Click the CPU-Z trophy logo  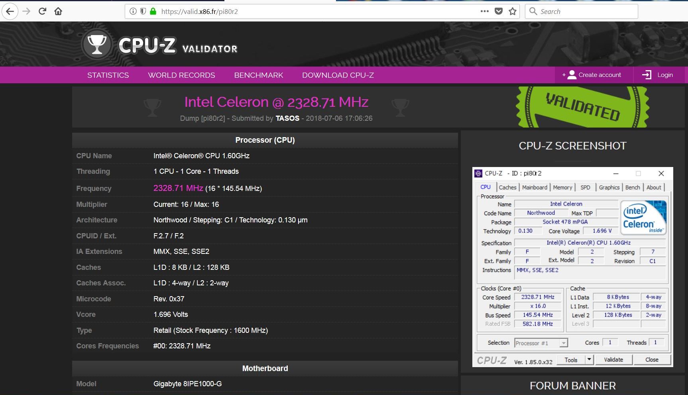97,44
